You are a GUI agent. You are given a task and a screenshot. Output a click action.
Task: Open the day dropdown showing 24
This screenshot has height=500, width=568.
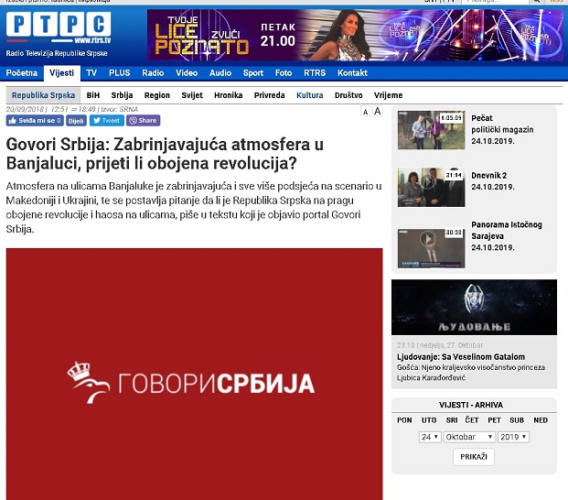[430, 437]
